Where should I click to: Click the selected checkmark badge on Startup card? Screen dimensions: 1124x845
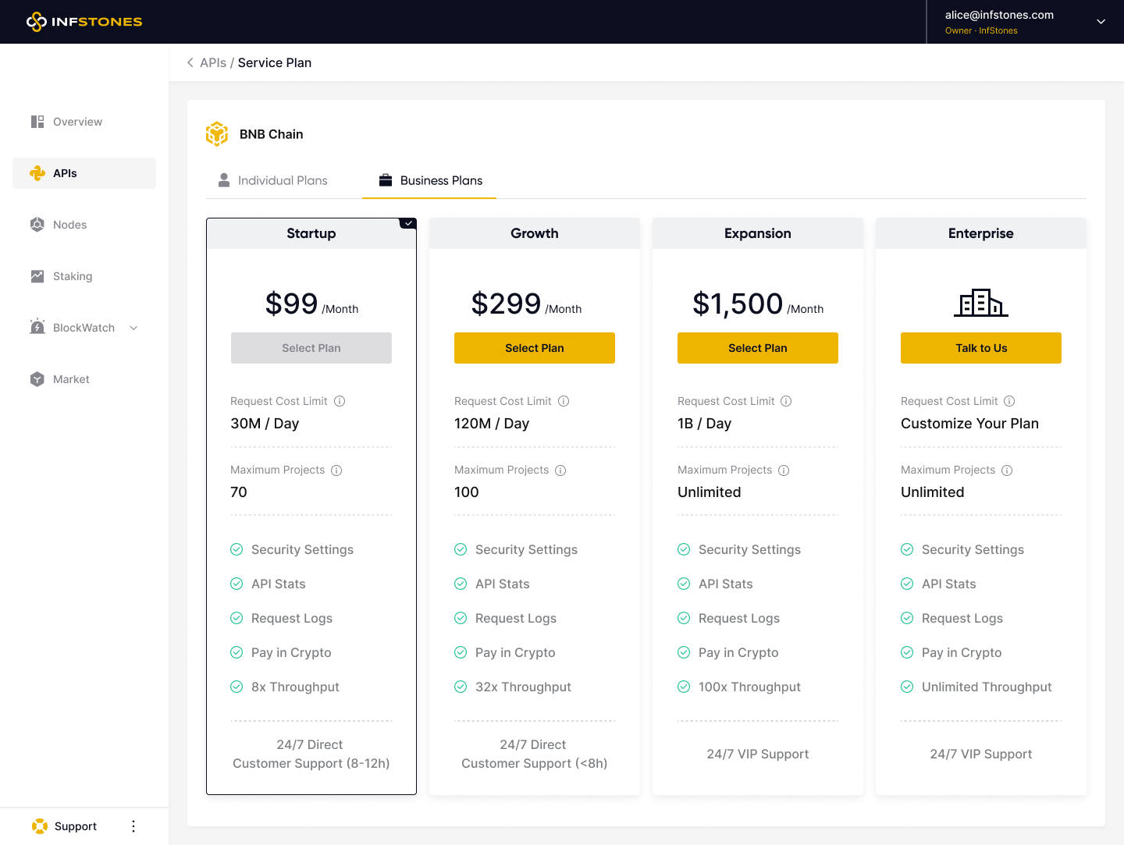408,223
